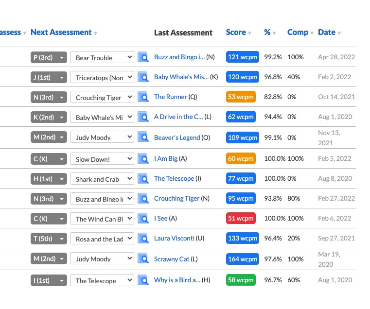Click magnifier icon beside Laura Visconti
Screen dimensions: 370x309
(x=143, y=239)
